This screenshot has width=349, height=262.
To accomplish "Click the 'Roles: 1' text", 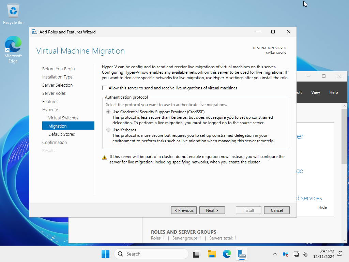I will pyautogui.click(x=158, y=238).
